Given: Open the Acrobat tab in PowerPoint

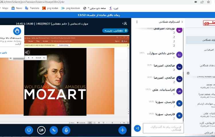Looking at the screenshot, I should tap(45, 41).
